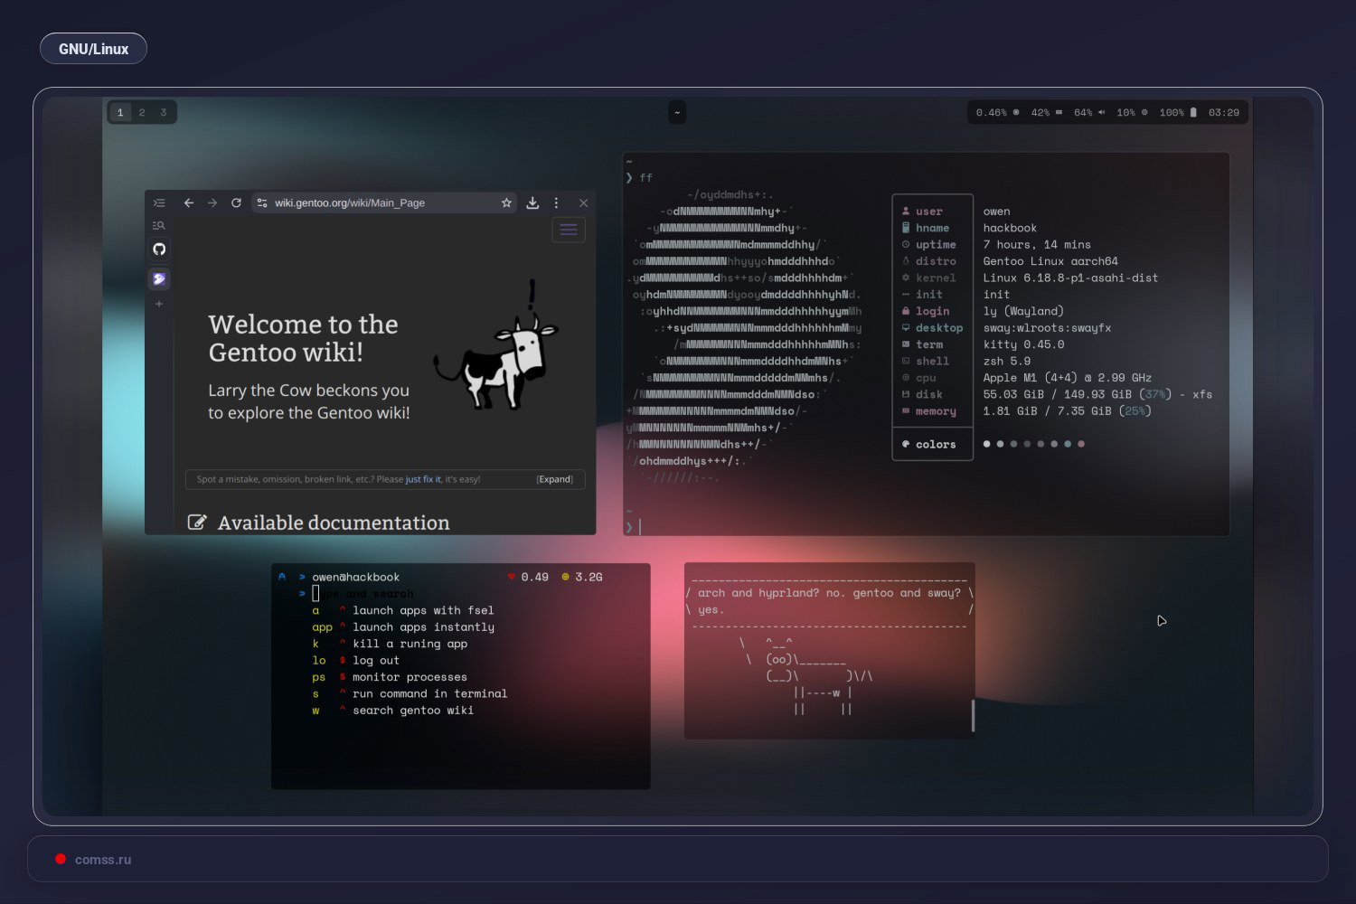The width and height of the screenshot is (1356, 904).
Task: Open the wiki hamburger navigation menu
Action: coord(569,230)
